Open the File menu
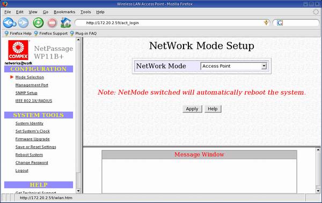Screen dimensions: 322x203 [x=8, y=12]
